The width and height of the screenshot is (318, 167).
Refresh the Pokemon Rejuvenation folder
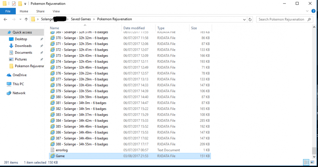[250, 19]
